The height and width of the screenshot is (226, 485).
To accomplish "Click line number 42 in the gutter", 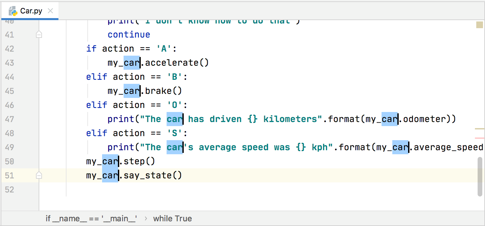I will point(10,48).
